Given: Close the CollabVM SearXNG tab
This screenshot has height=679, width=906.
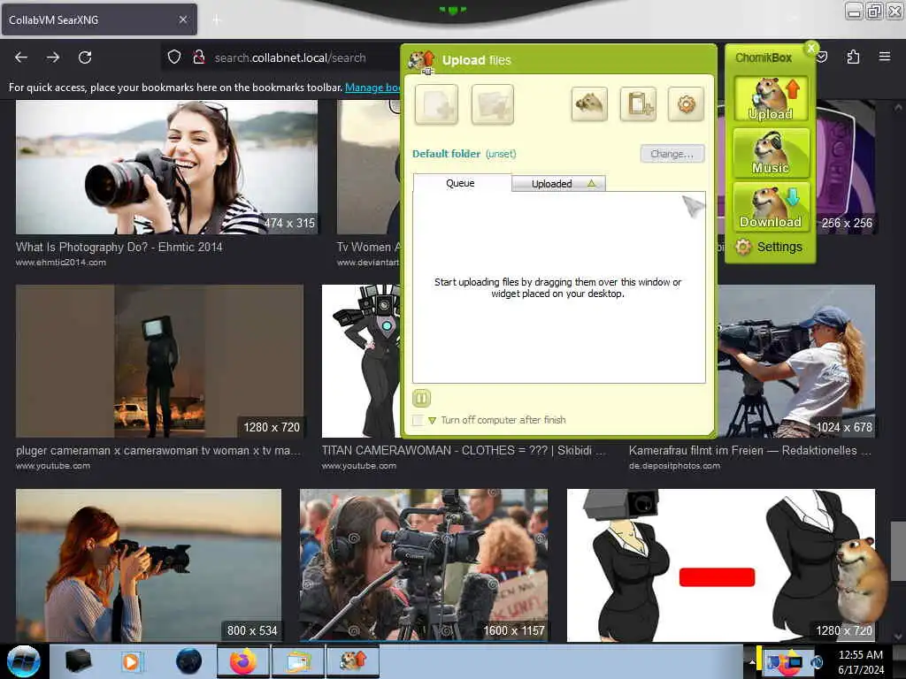Looking at the screenshot, I should [x=182, y=19].
